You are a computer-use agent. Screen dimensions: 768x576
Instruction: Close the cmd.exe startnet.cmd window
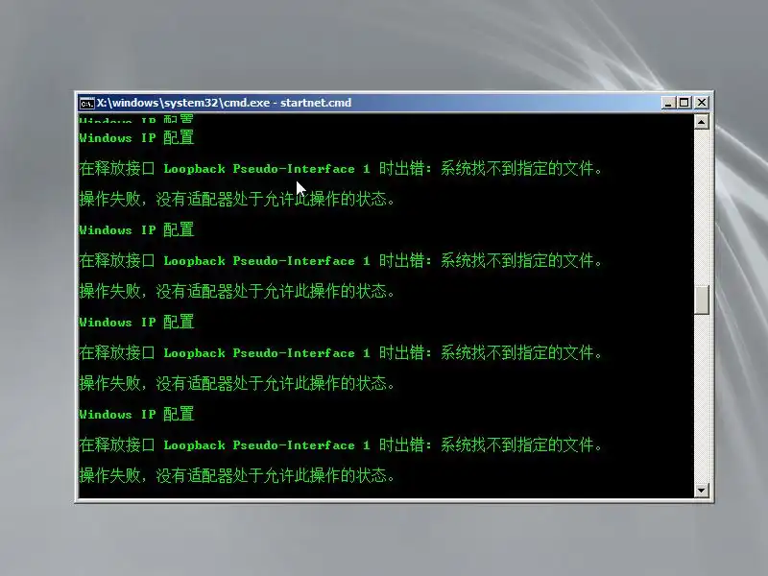point(702,103)
